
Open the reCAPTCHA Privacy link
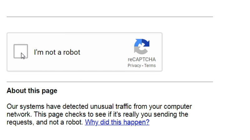coord(134,66)
